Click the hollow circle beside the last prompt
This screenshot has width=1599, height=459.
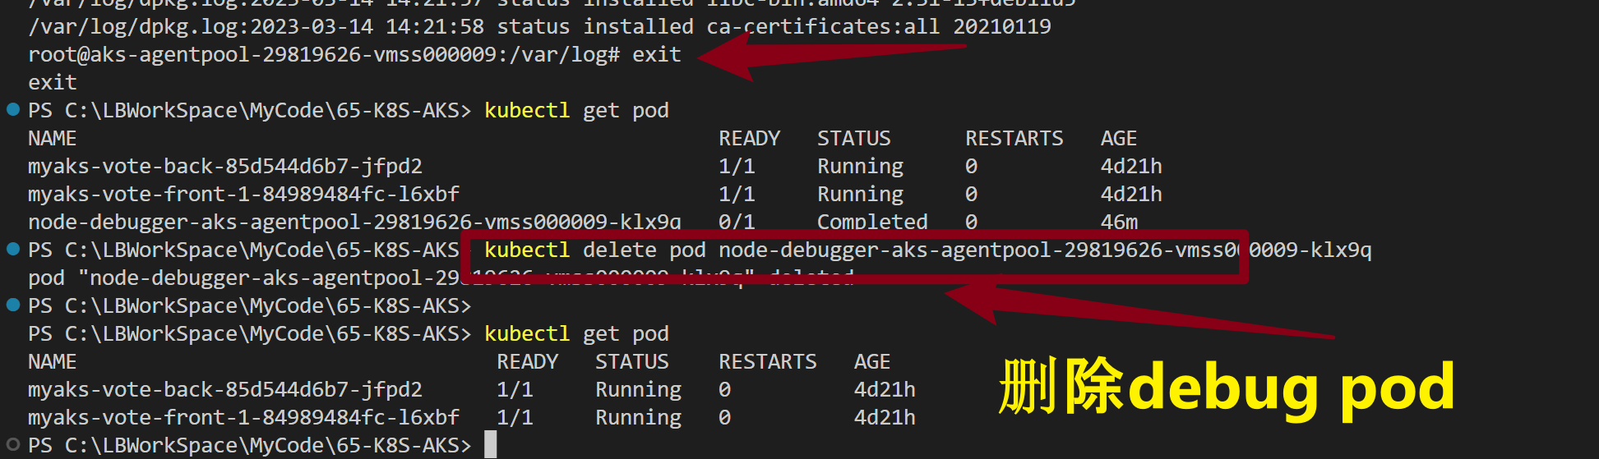(x=13, y=444)
